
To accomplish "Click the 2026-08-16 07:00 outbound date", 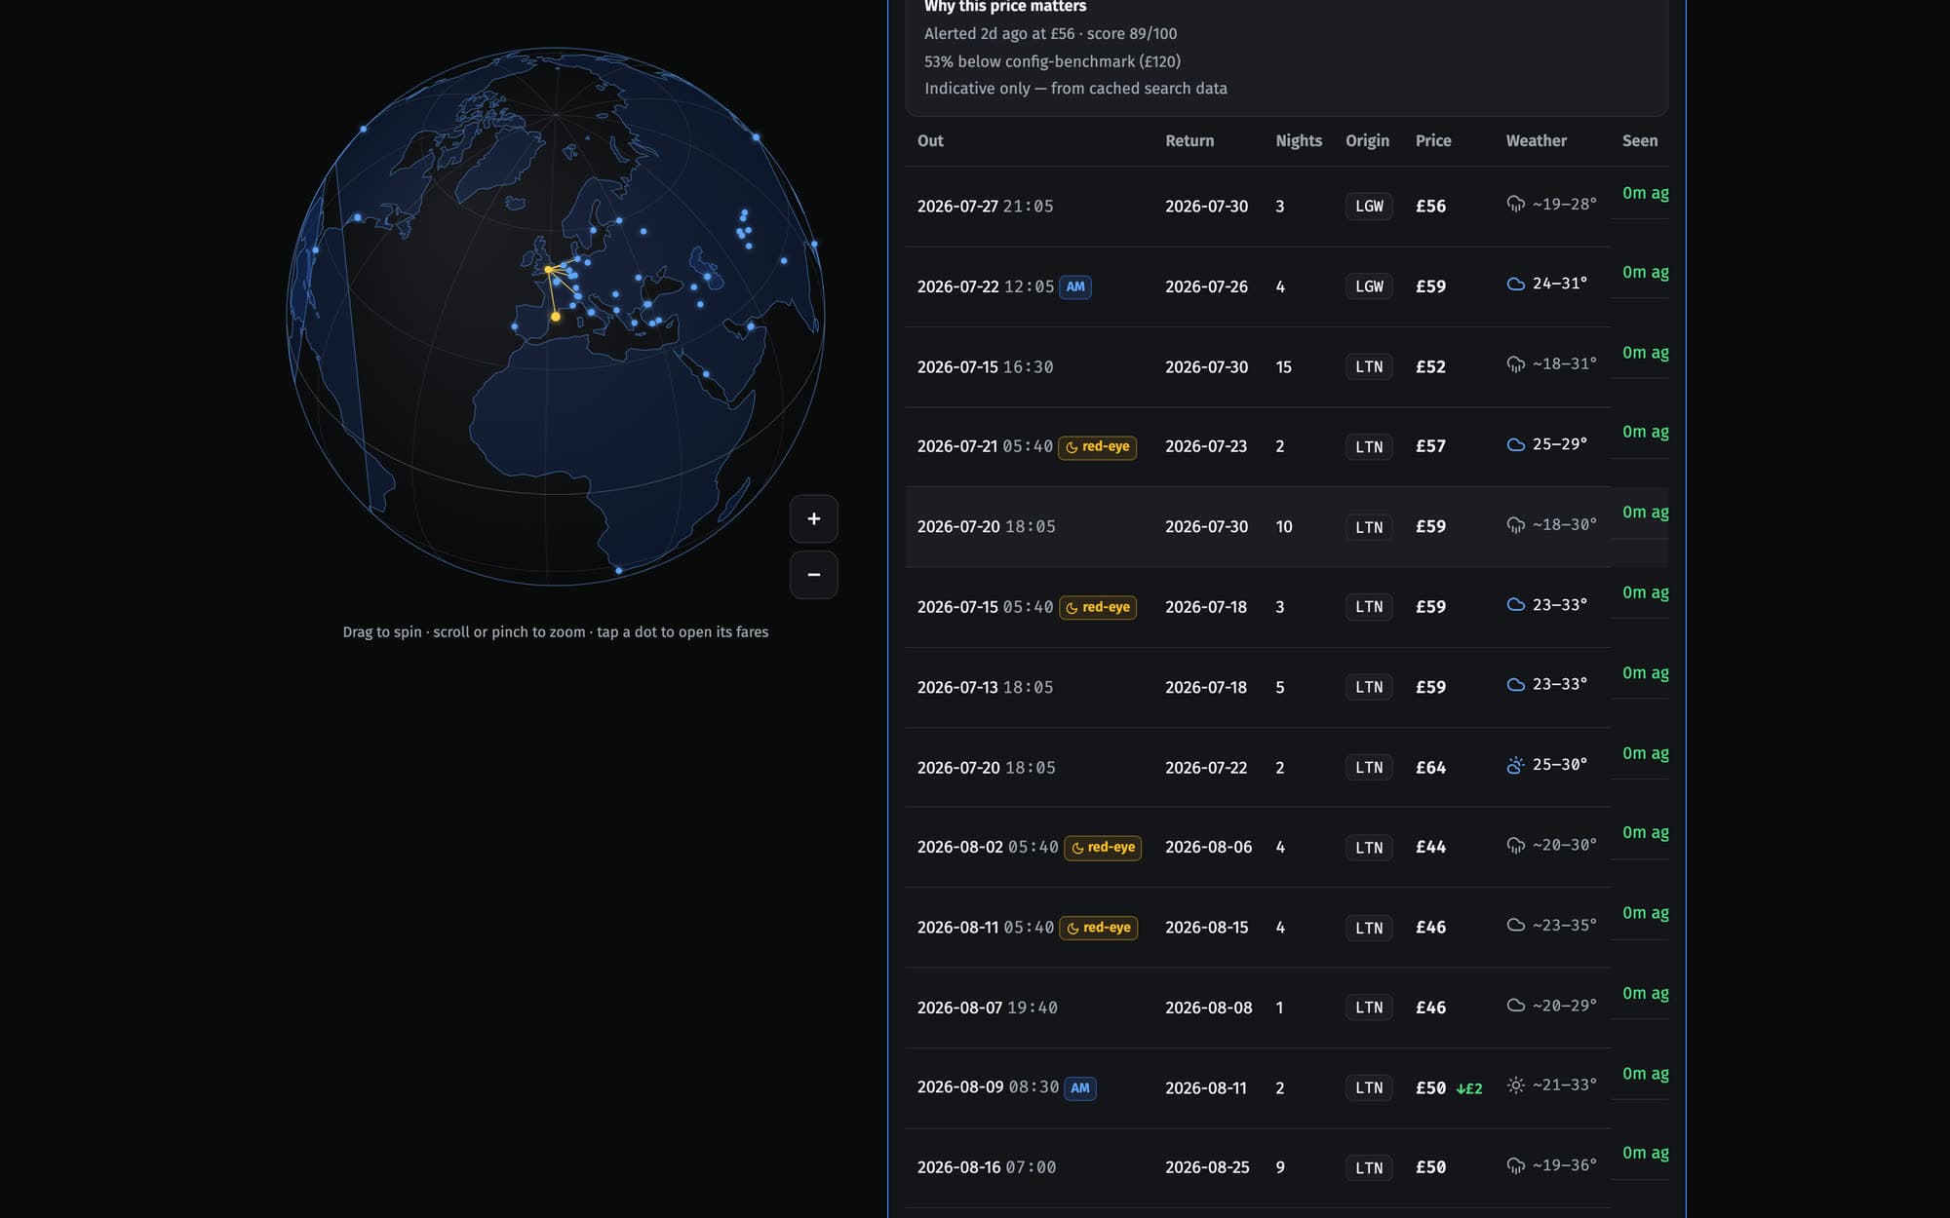I will tap(986, 1167).
